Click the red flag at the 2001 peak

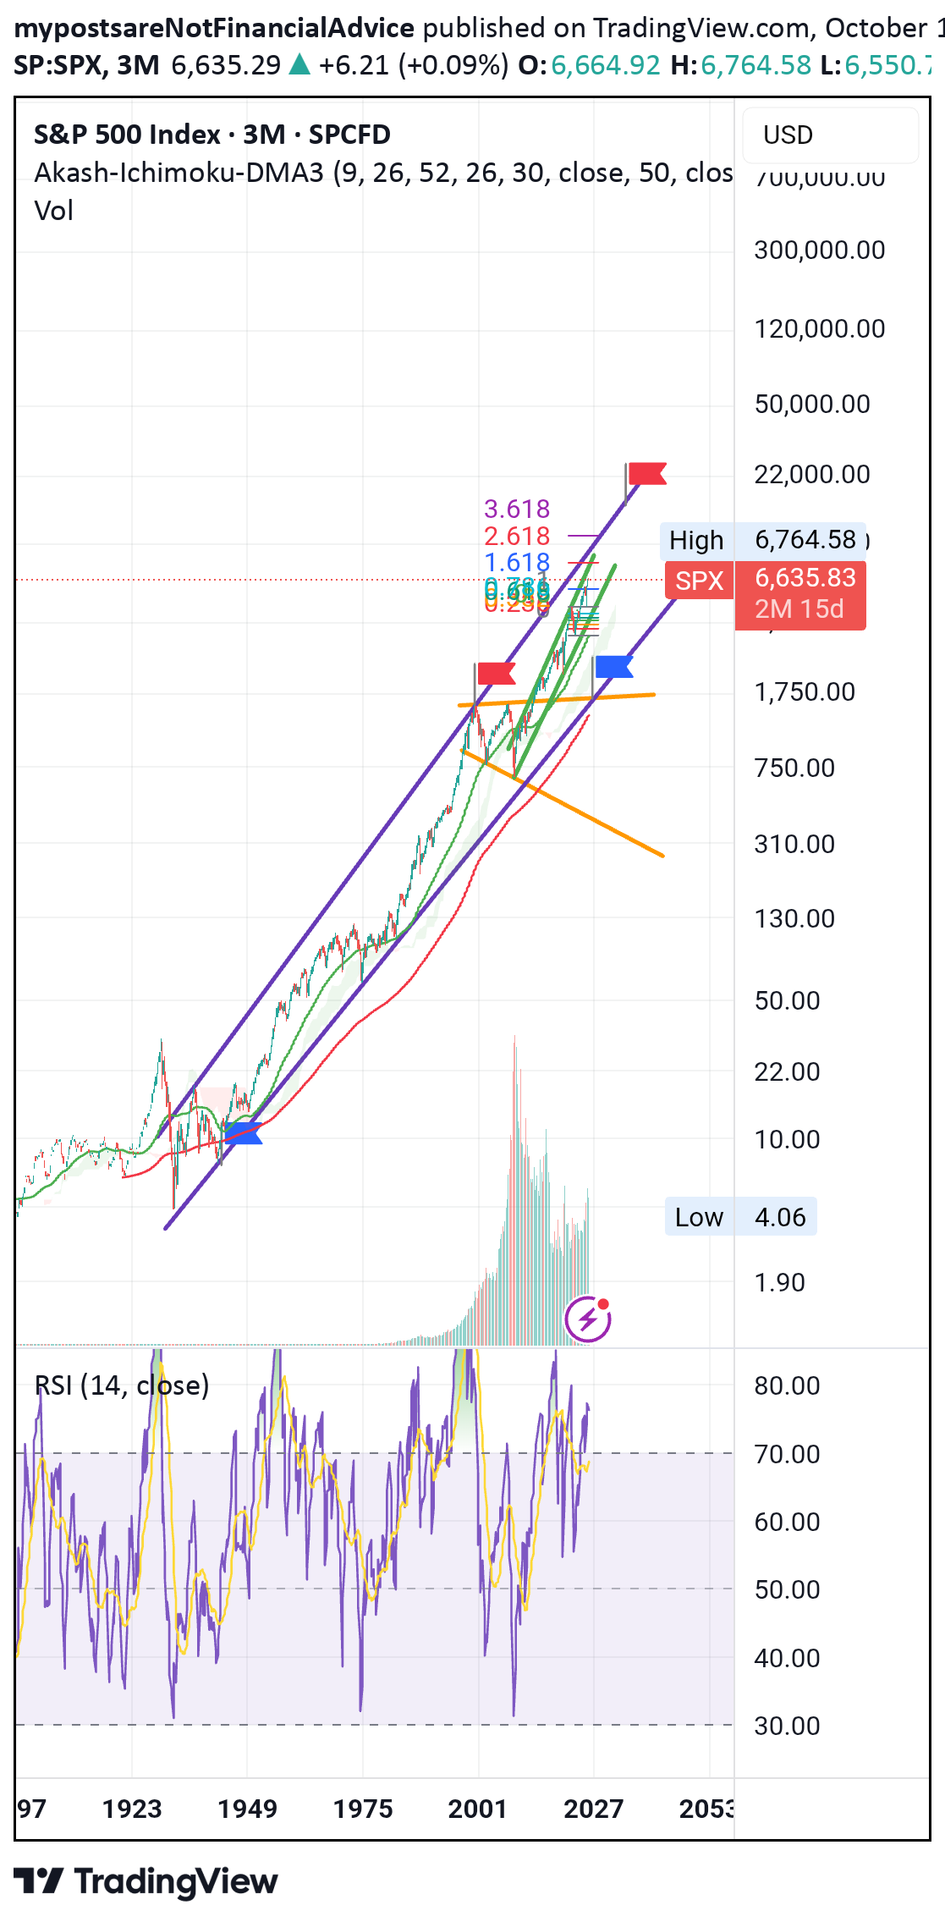(x=496, y=674)
